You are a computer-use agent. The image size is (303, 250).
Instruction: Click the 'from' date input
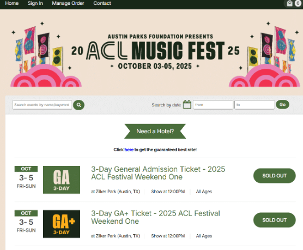(x=213, y=105)
